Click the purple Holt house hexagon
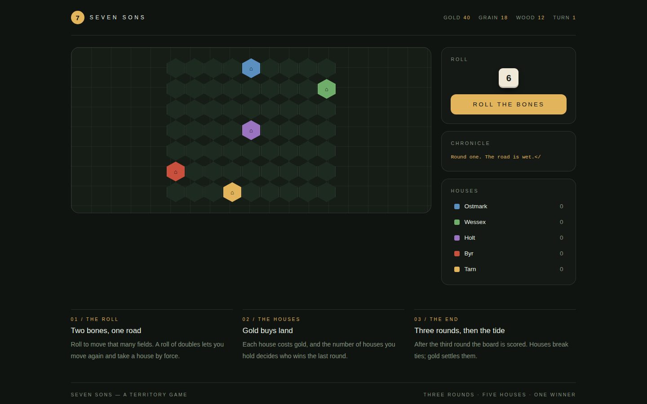Image resolution: width=647 pixels, height=404 pixels. pos(251,130)
